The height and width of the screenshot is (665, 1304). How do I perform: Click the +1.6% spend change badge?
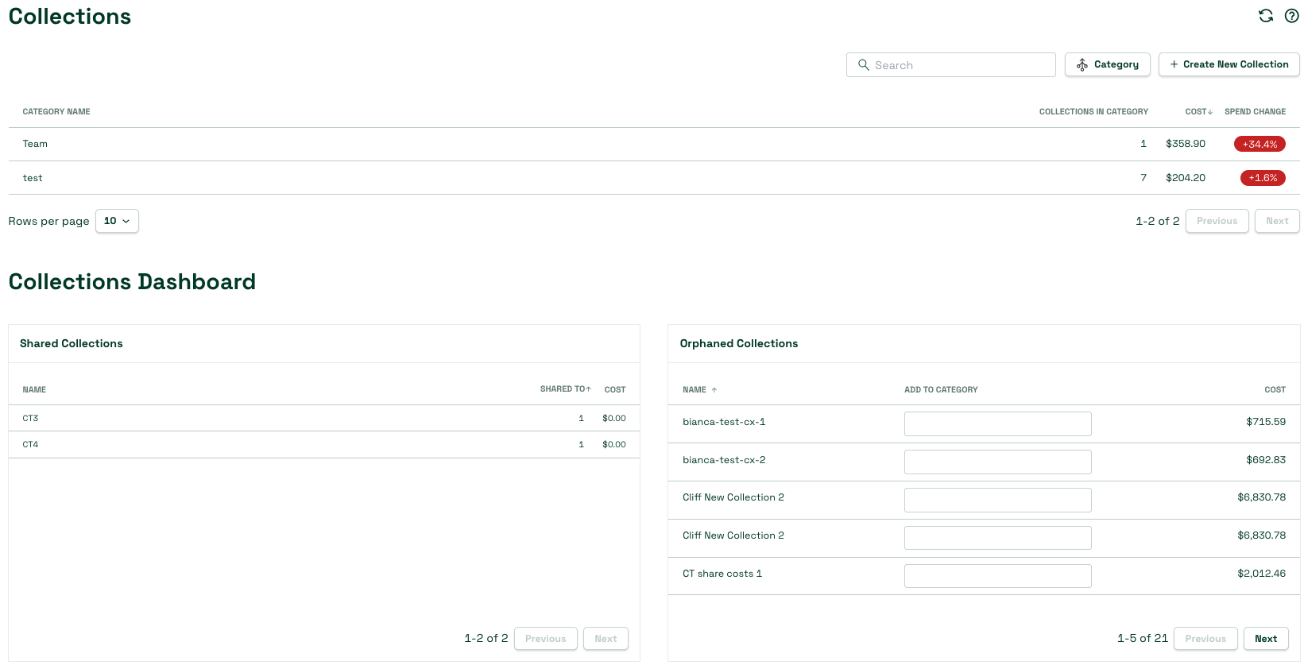point(1262,178)
